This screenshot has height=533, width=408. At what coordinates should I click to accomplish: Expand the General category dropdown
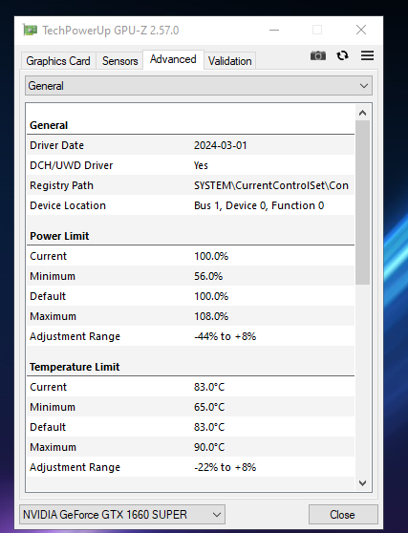coord(199,86)
